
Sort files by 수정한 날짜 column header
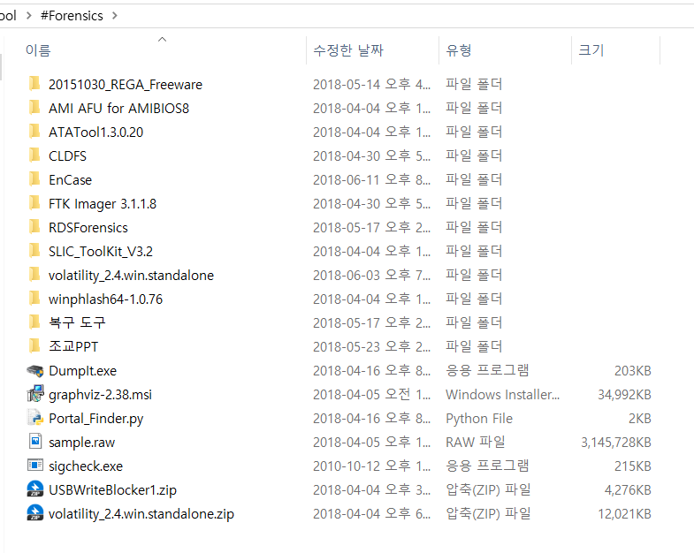(x=348, y=50)
